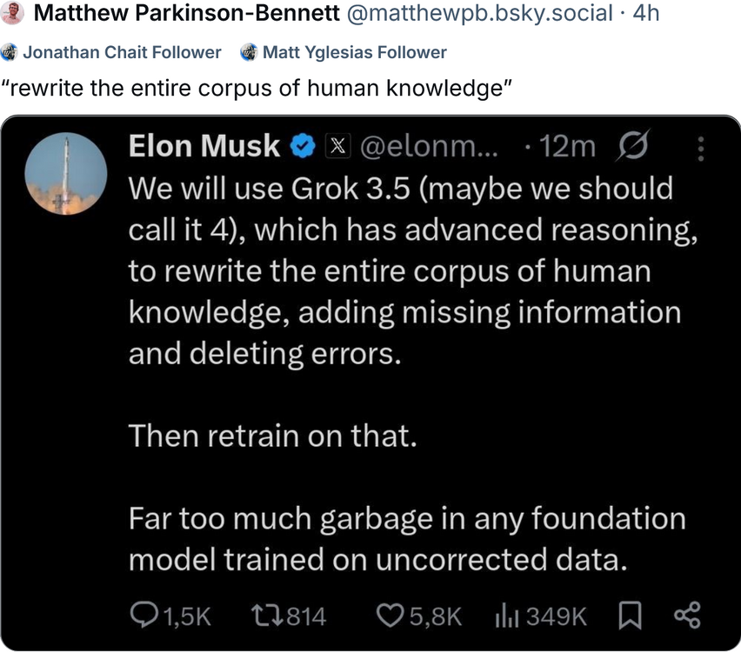This screenshot has height=652, width=741.
Task: Click the Matt Yglesias Follower label
Action: pyautogui.click(x=354, y=52)
